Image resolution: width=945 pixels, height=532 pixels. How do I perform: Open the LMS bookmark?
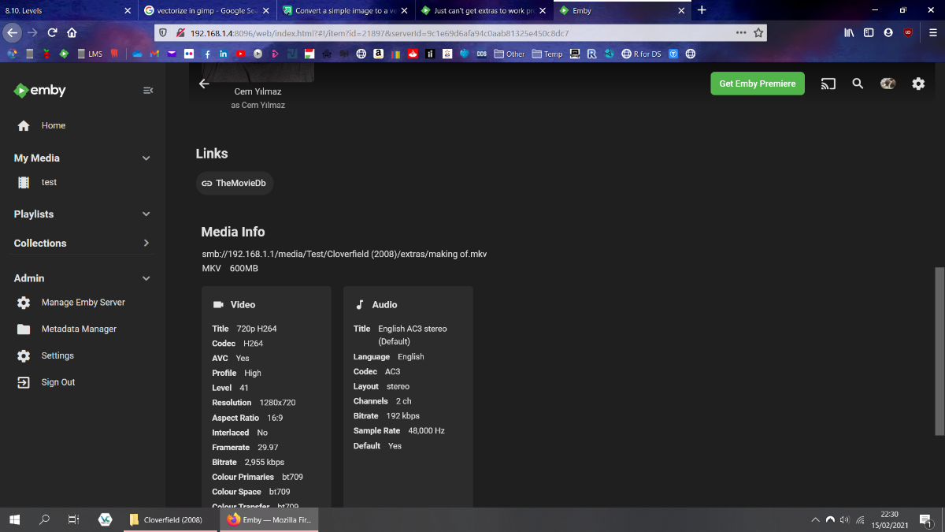[90, 54]
